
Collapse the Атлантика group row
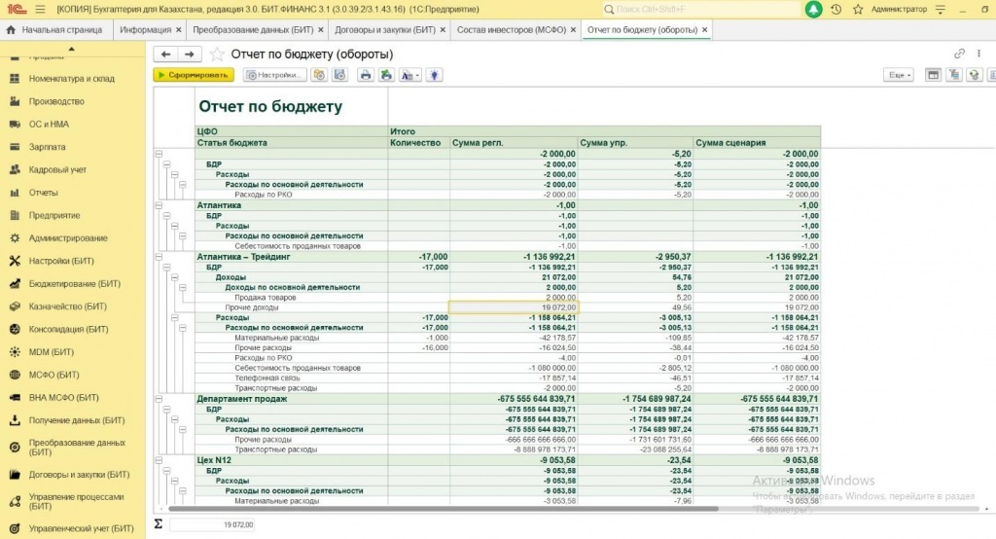coord(159,205)
